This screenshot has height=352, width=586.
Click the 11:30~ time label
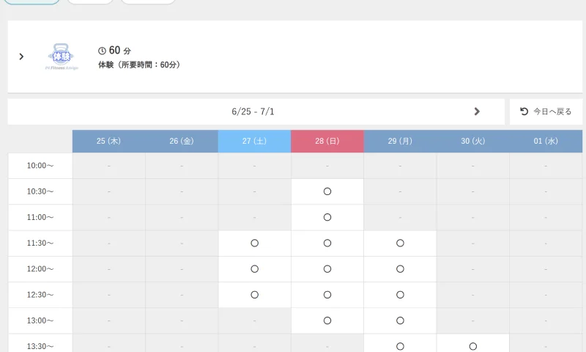[x=40, y=243]
